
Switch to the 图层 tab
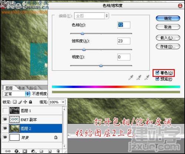tap(9, 88)
